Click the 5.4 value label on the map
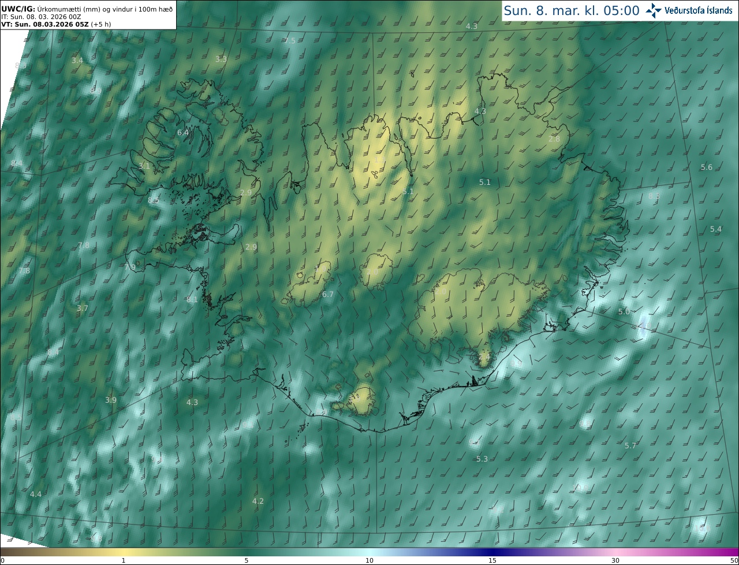Image resolution: width=739 pixels, height=565 pixels. click(x=716, y=229)
